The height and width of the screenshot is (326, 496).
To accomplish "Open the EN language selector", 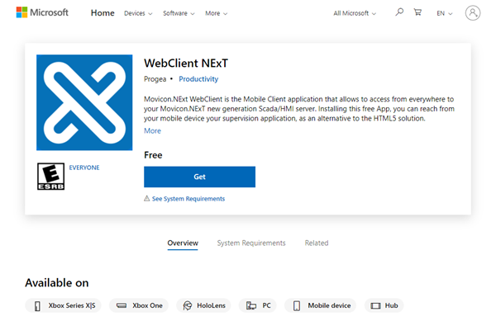I will pyautogui.click(x=445, y=13).
